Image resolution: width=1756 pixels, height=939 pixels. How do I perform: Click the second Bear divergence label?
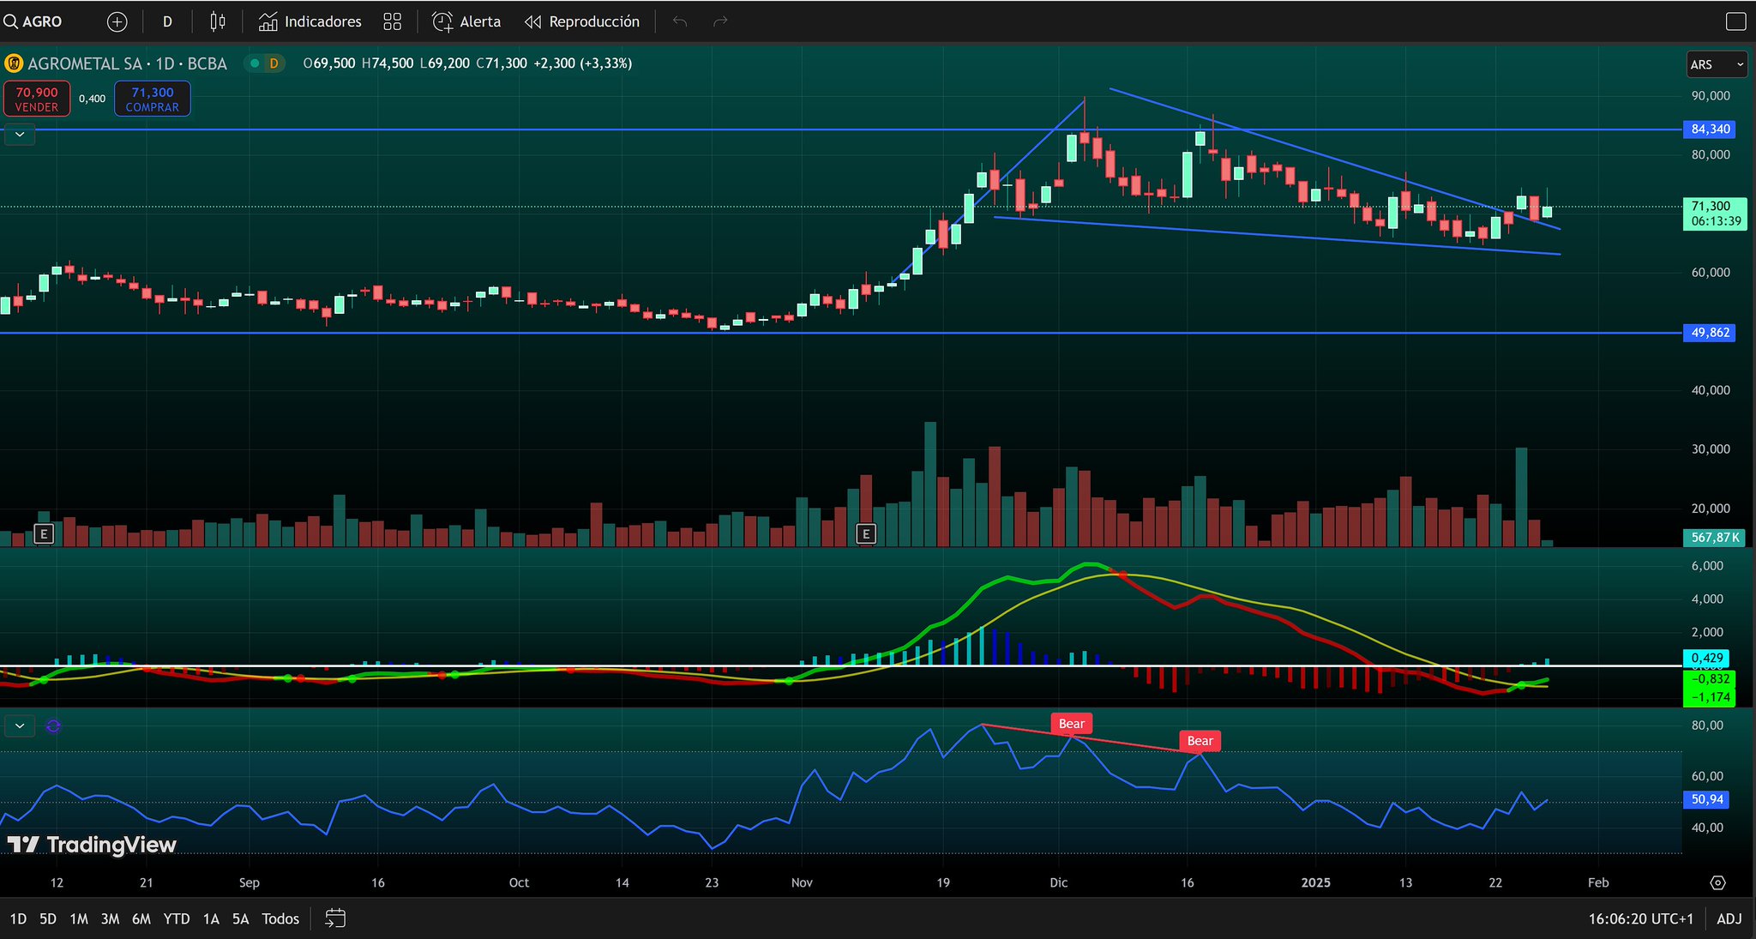(1200, 741)
